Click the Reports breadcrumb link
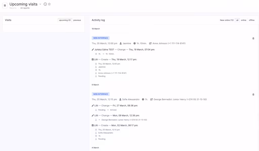 pos(13,8)
